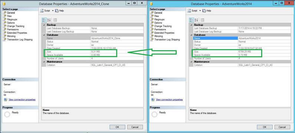The width and height of the screenshot is (295, 133).
Task: Select the highlighted Name property in AdventureWorks2014
Action: [216, 38]
